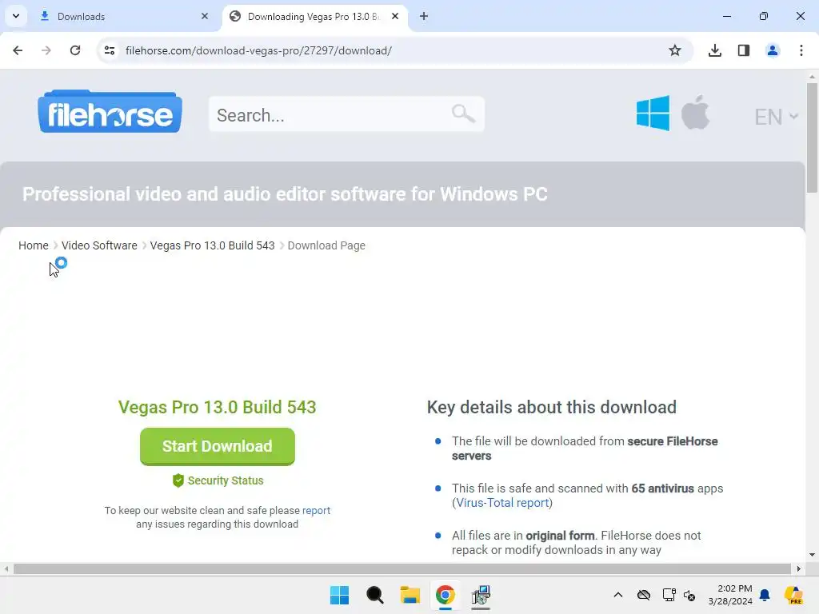The width and height of the screenshot is (819, 614).
Task: Click the Start Download button
Action: click(218, 446)
